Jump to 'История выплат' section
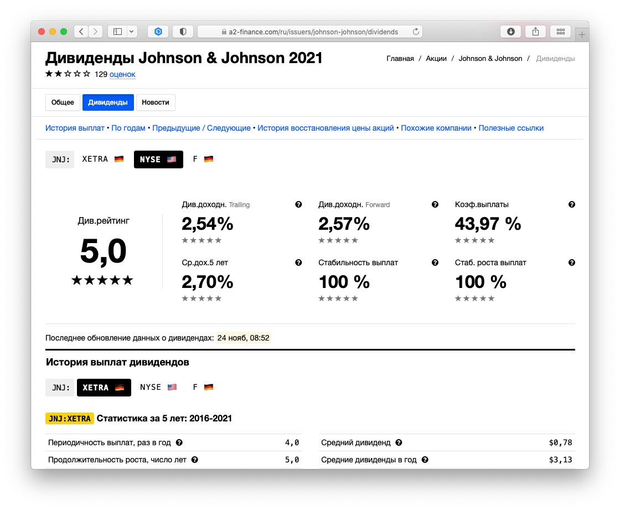Viewport: 620px width, 510px height. point(75,128)
